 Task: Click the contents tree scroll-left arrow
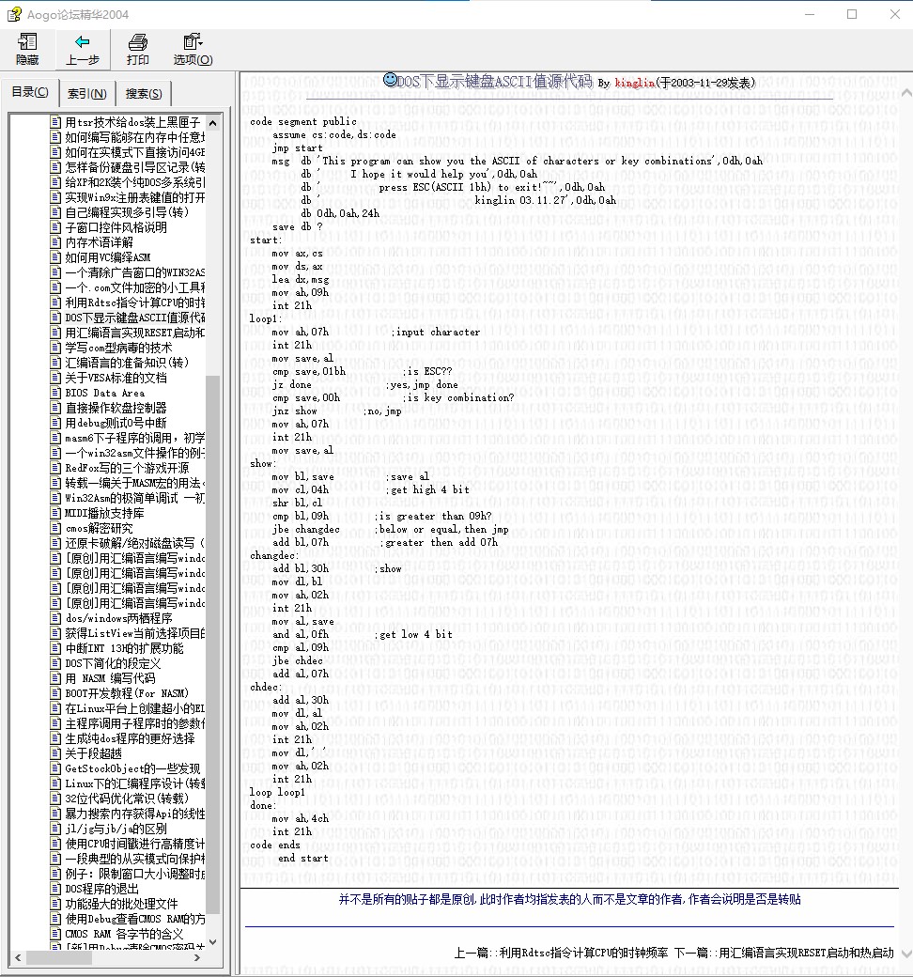[x=18, y=957]
